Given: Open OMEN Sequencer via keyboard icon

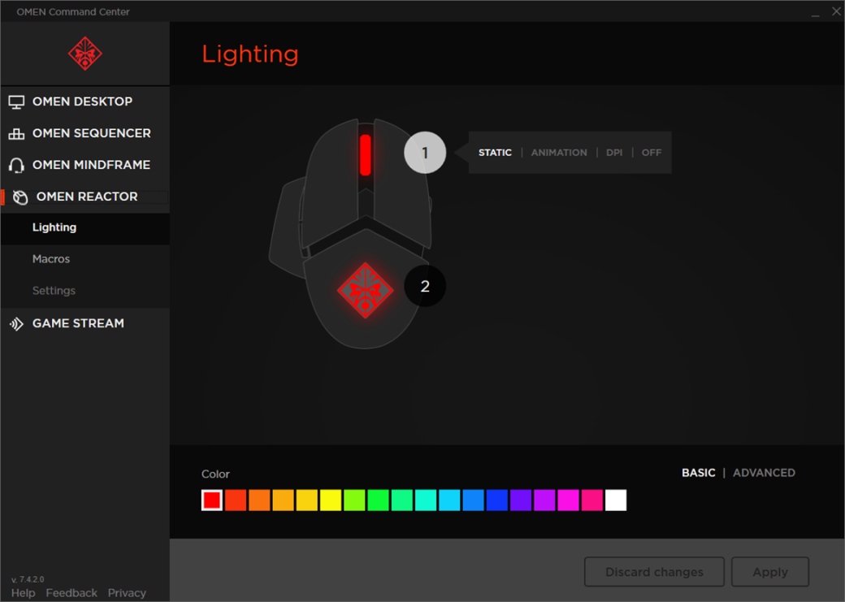Looking at the screenshot, I should [16, 134].
